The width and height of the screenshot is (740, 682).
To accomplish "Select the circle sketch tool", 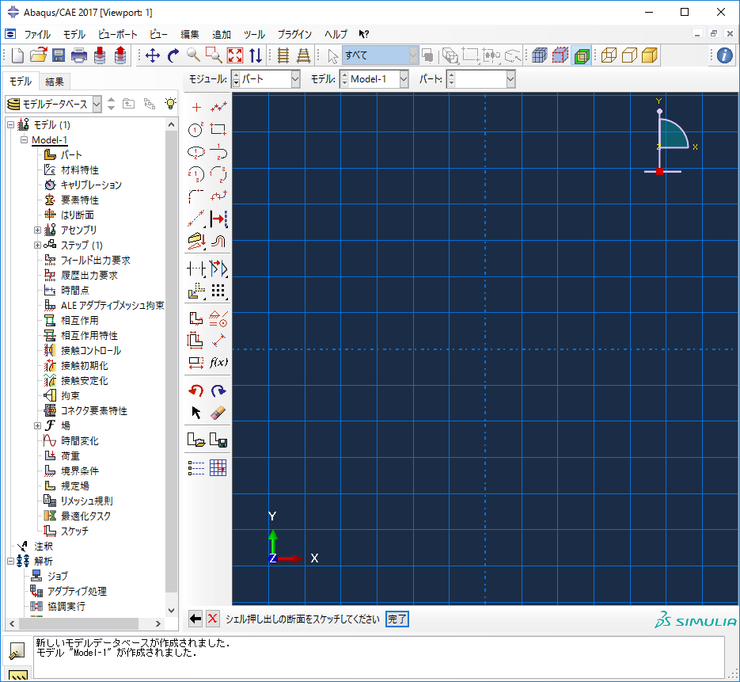I will click(196, 129).
